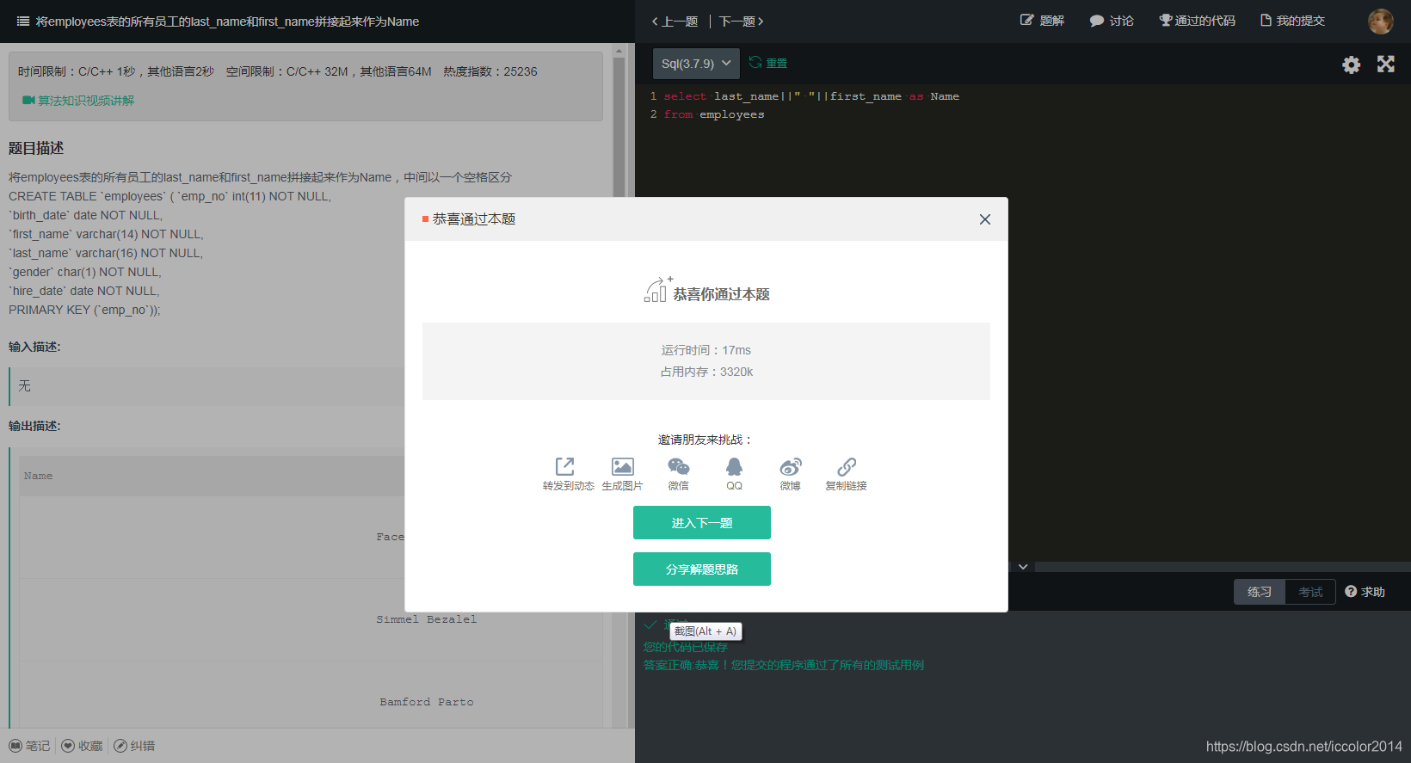Click 进入下一题 button
This screenshot has height=763, width=1411.
pyautogui.click(x=702, y=523)
